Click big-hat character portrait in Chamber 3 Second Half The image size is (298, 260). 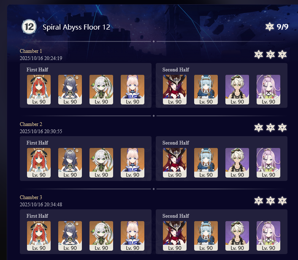click(x=175, y=236)
